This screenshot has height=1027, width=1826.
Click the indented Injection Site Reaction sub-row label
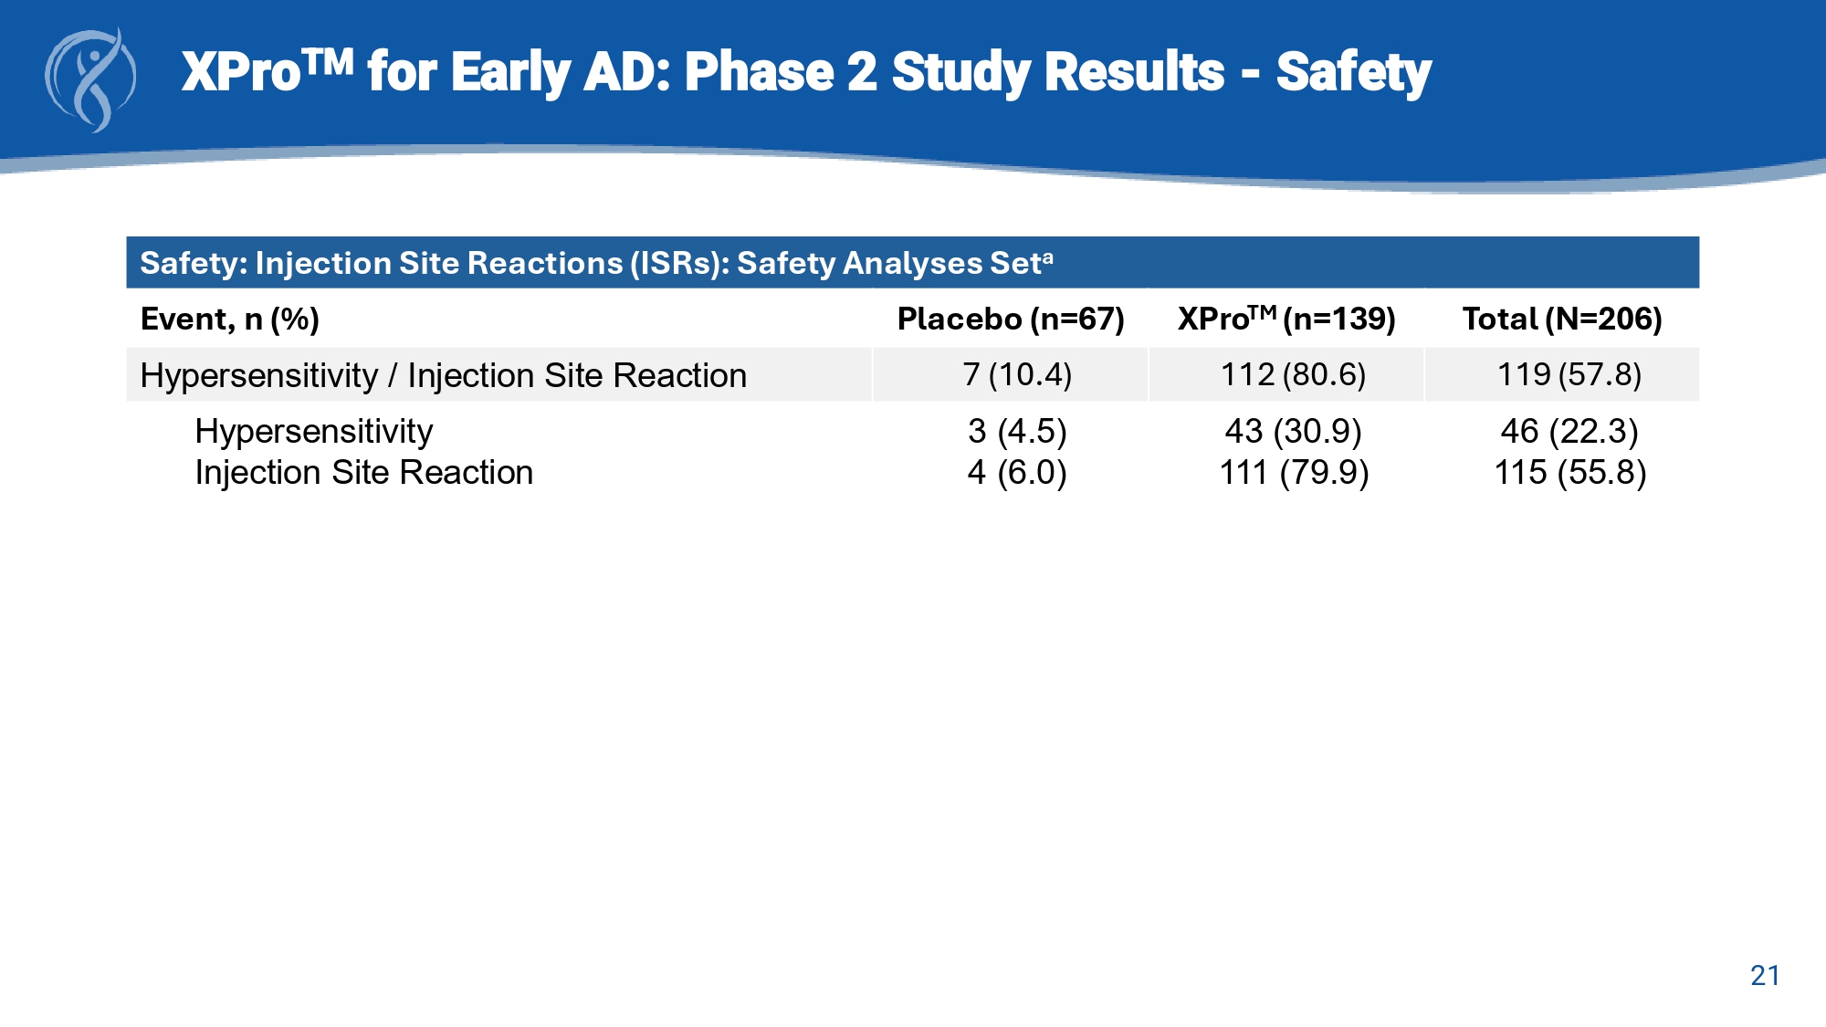coord(363,473)
